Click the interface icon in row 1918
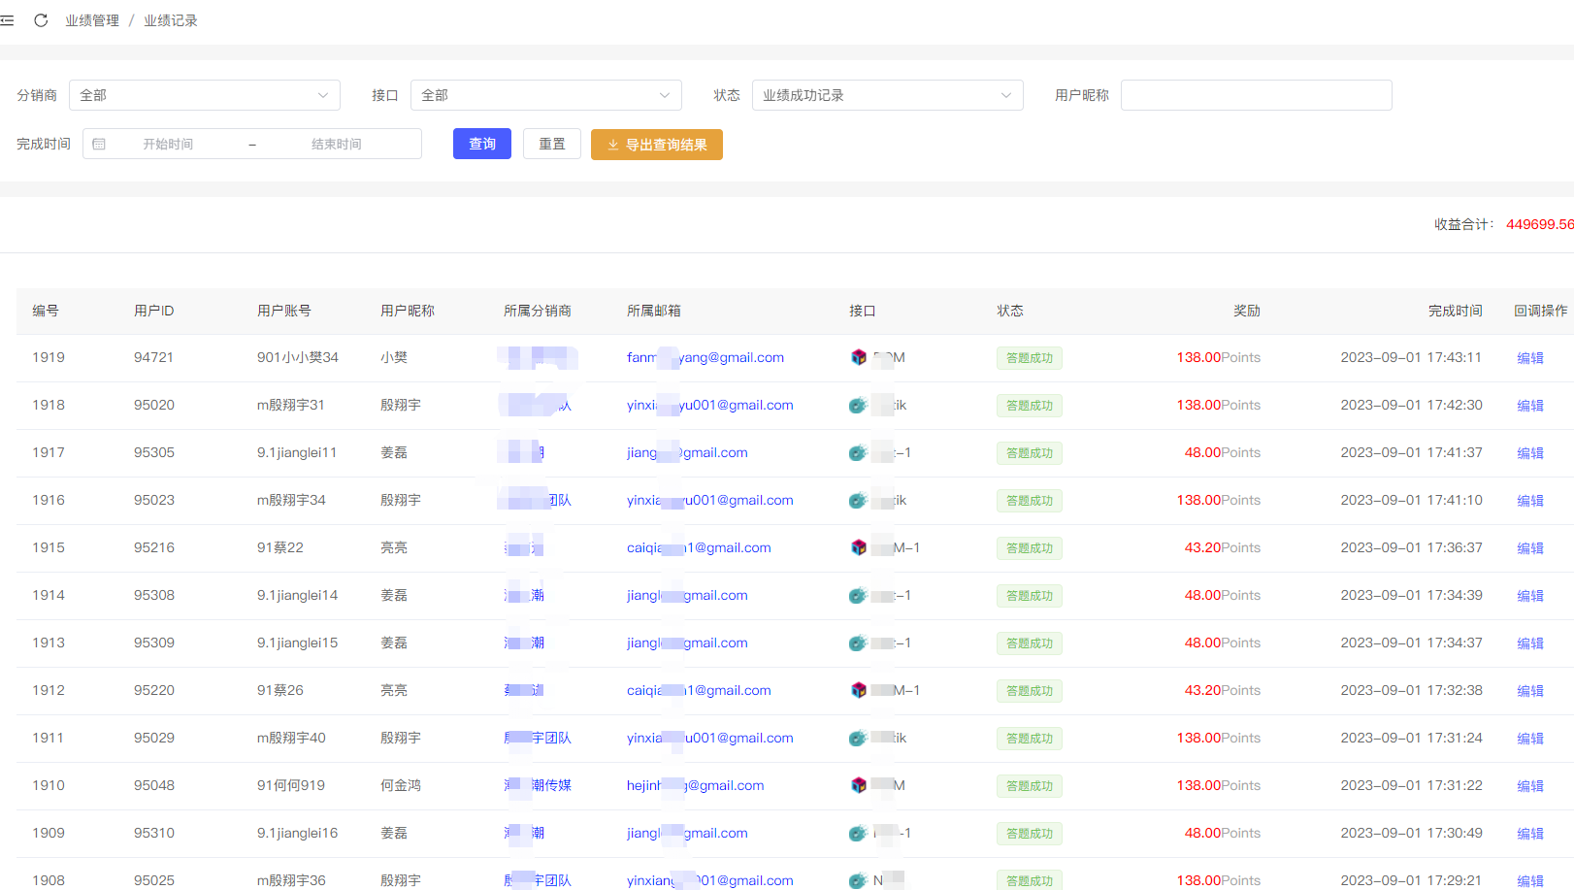The image size is (1574, 890). point(858,405)
